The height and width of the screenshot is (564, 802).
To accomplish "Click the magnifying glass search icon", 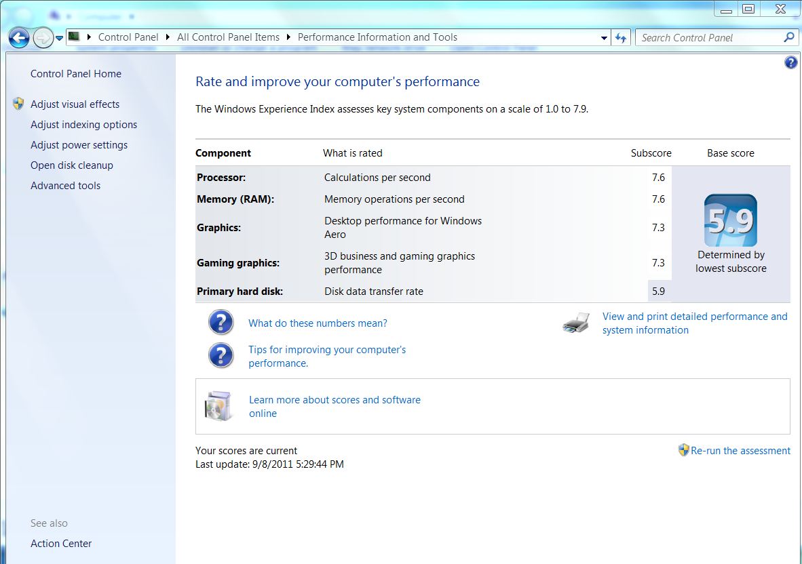I will click(x=789, y=37).
